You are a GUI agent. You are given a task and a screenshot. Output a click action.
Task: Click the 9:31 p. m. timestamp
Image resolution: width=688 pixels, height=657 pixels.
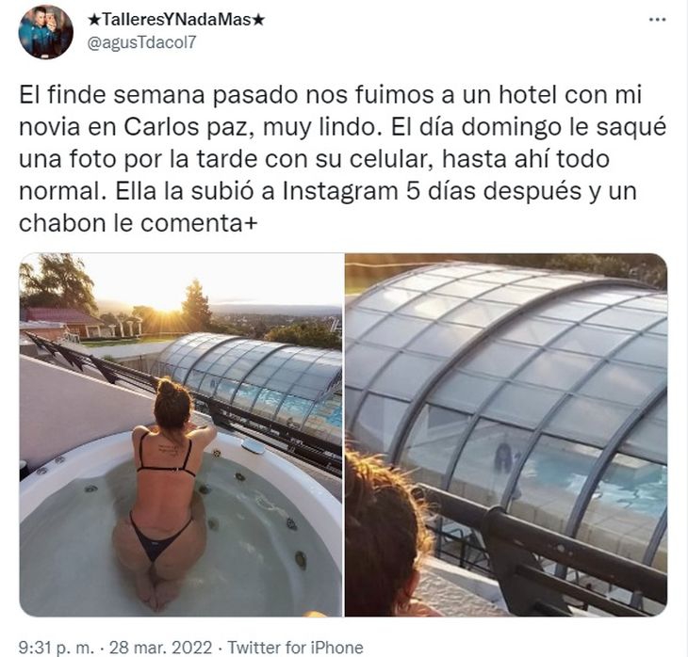57,648
